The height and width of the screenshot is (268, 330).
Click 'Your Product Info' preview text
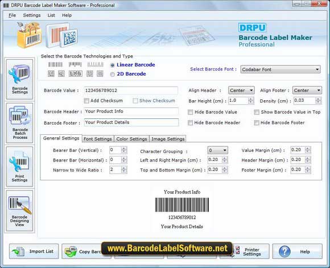182,192
